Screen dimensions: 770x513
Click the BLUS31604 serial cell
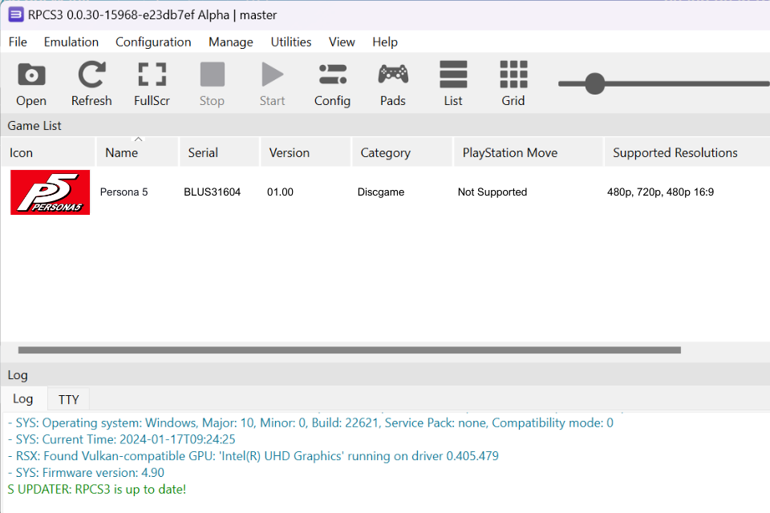pos(212,192)
